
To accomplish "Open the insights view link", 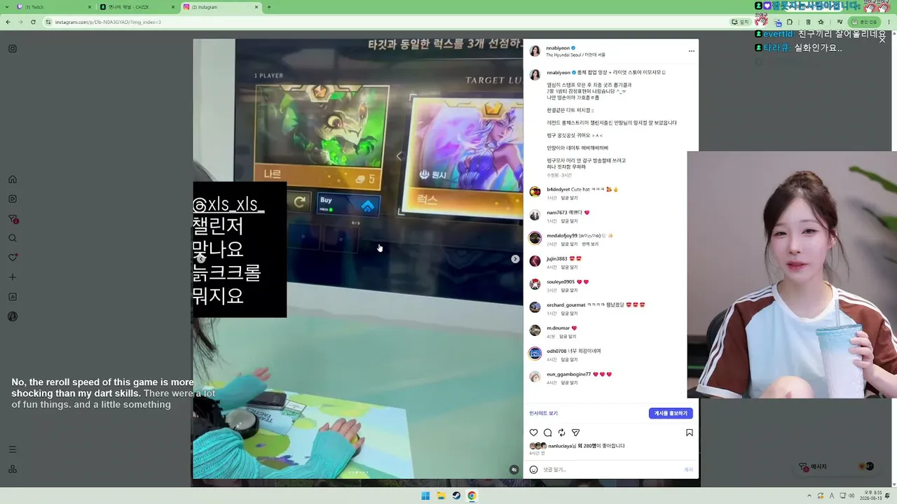I will [x=543, y=413].
